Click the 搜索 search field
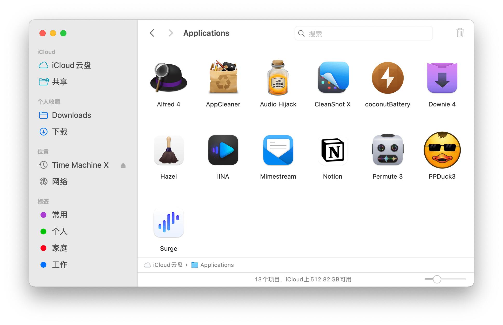Image resolution: width=503 pixels, height=325 pixels. [x=363, y=33]
